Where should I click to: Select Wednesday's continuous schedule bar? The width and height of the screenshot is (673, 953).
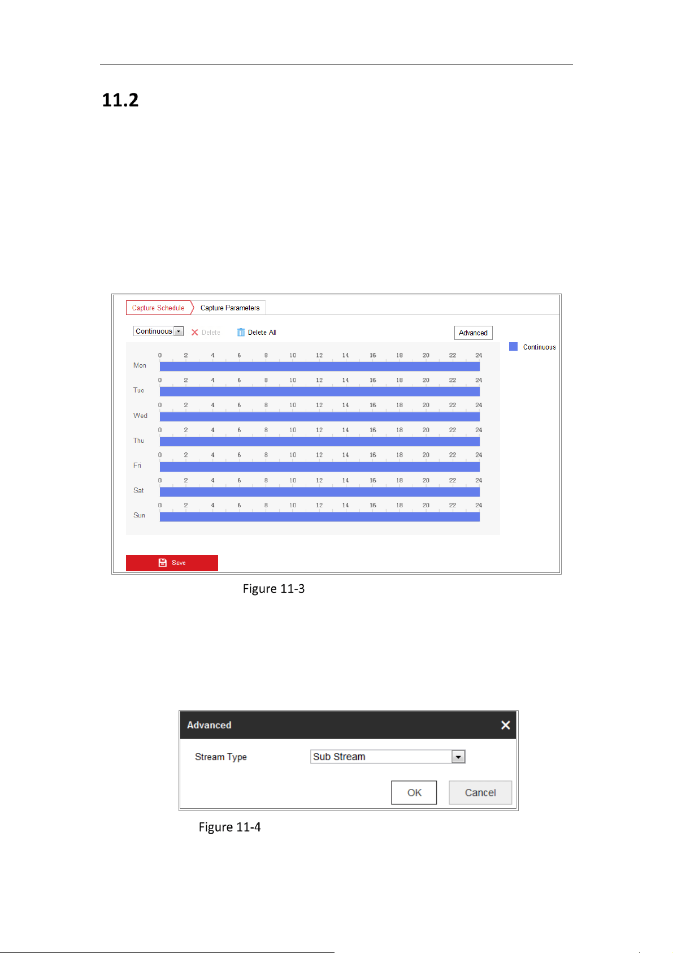[x=320, y=417]
